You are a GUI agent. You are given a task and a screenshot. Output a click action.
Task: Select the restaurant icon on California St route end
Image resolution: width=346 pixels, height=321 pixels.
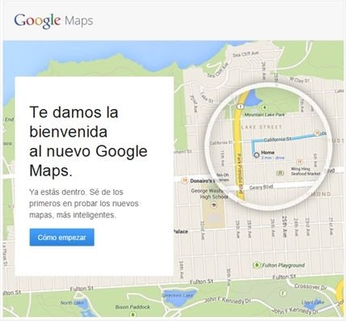pyautogui.click(x=317, y=133)
